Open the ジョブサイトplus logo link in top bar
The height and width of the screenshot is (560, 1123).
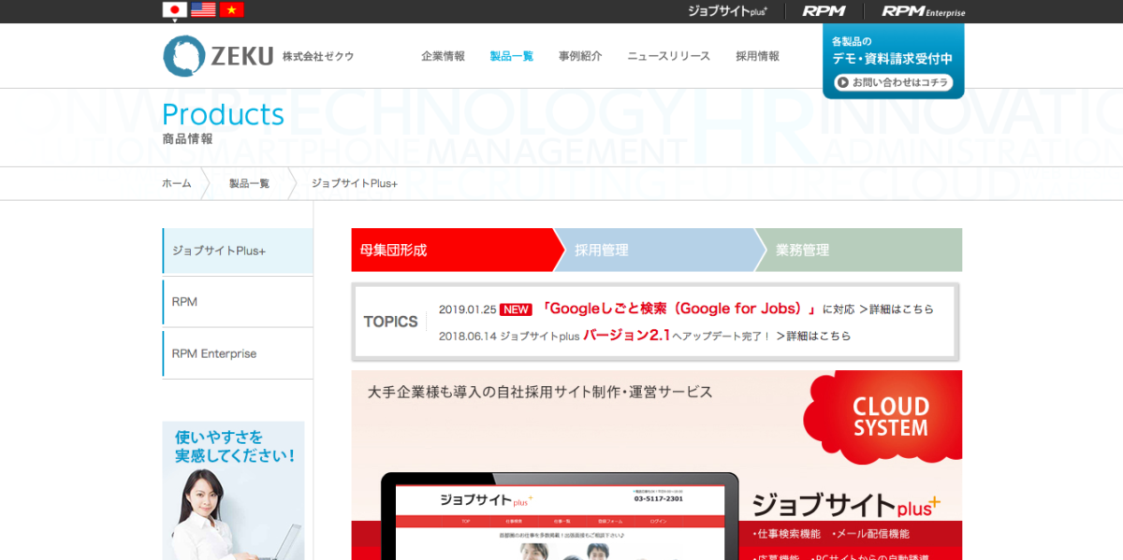tap(727, 11)
